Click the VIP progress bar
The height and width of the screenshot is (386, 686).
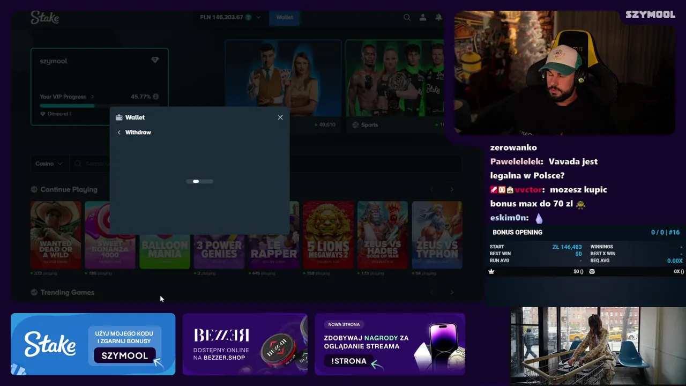100,106
